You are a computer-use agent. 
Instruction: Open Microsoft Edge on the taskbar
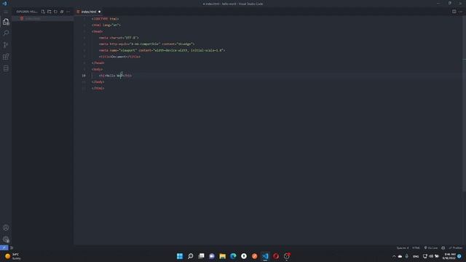tap(233, 256)
